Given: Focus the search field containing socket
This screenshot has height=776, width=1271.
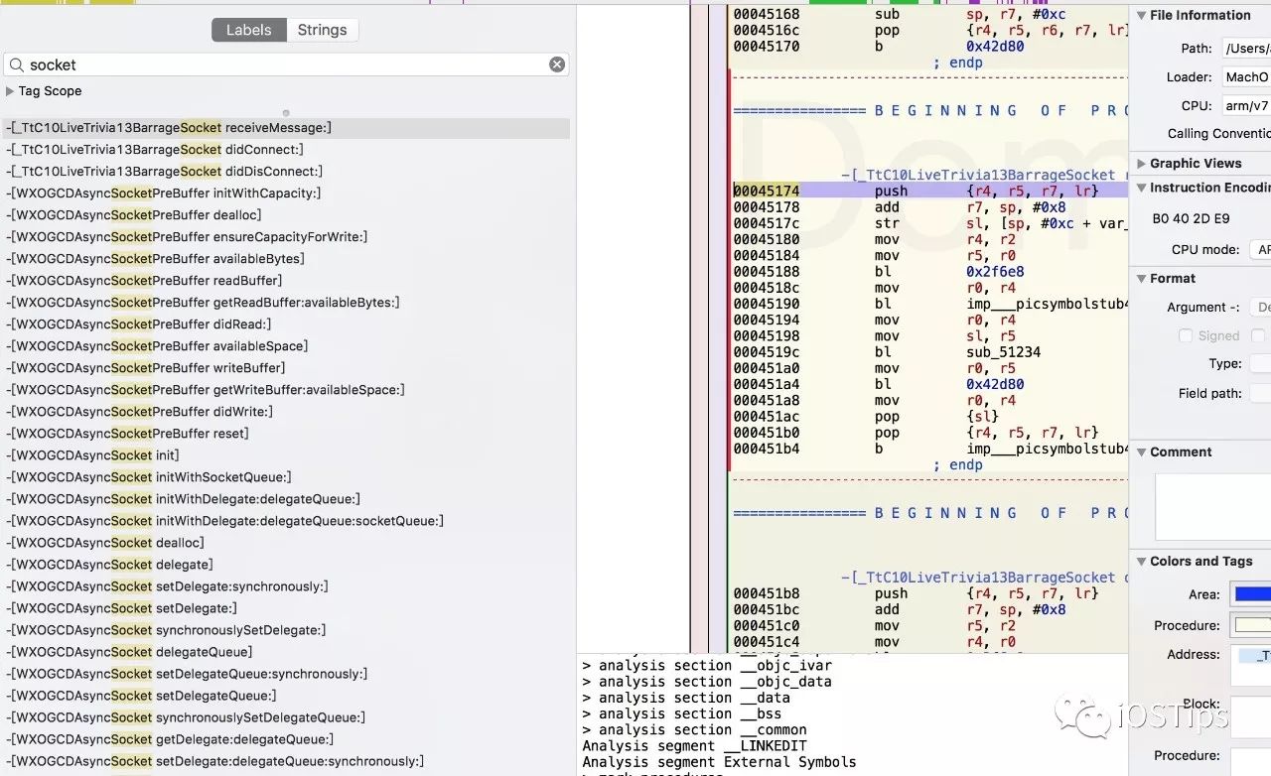Looking at the screenshot, I should point(286,65).
